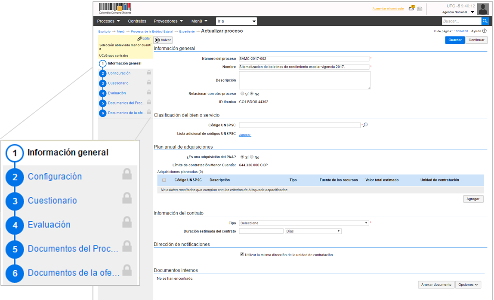
Task: Open Procesos de la Entidad Estatal breadcrumb
Action: pyautogui.click(x=152, y=31)
